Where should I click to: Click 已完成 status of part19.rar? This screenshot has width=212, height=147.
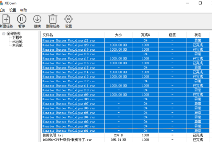pyautogui.click(x=198, y=50)
